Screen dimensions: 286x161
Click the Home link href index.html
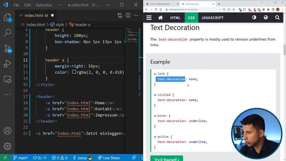tap(79, 103)
